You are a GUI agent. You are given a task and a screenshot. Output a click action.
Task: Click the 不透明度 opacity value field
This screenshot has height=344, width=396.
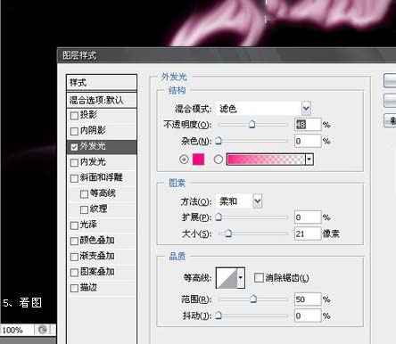tap(308, 125)
